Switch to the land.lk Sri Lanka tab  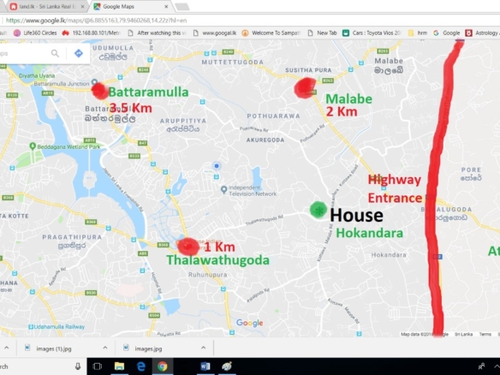[46, 6]
